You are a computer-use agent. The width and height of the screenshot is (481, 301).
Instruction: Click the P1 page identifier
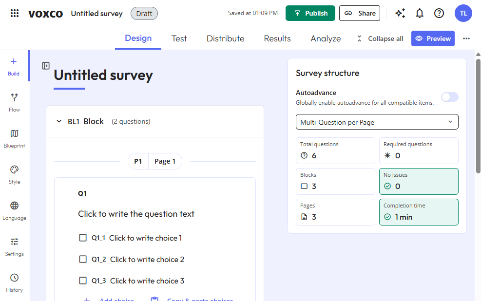coord(138,161)
